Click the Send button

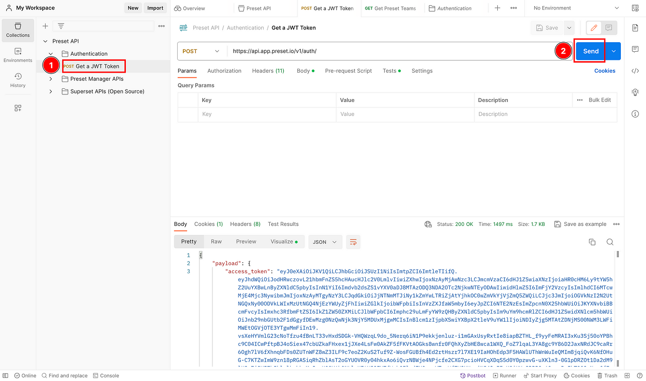tap(589, 51)
